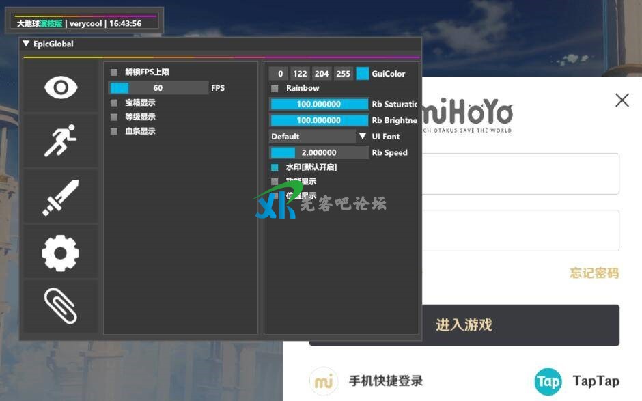
Task: Enable the 解锁FPS上限 checkbox
Action: pyautogui.click(x=114, y=72)
